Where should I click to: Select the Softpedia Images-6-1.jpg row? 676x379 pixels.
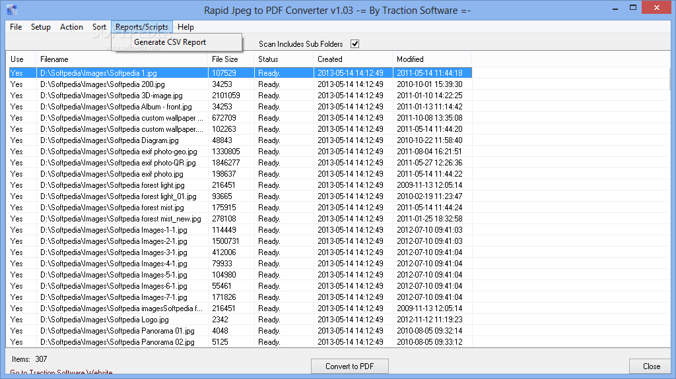click(x=240, y=286)
